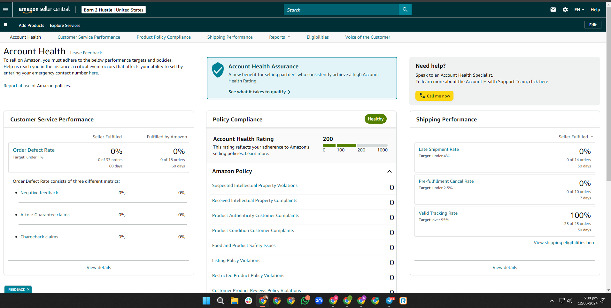Open WhatsApp from the taskbar

pyautogui.click(x=305, y=301)
